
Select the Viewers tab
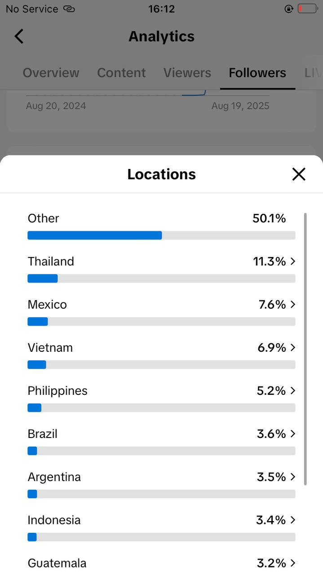click(x=187, y=73)
